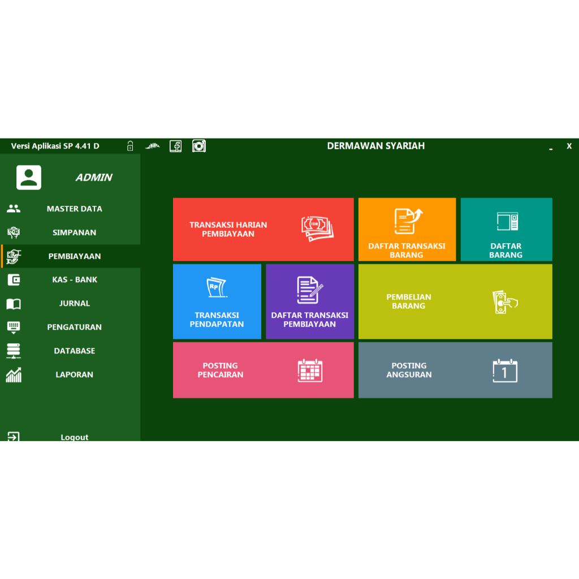Click the Simpanan savings icon
This screenshot has width=579, height=579.
(14, 232)
